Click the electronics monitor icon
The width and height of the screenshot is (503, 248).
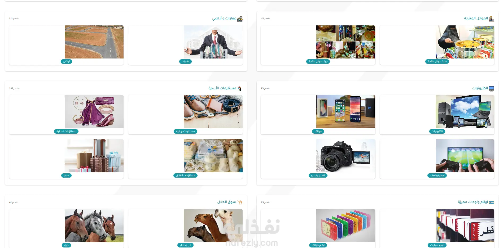tap(491, 88)
